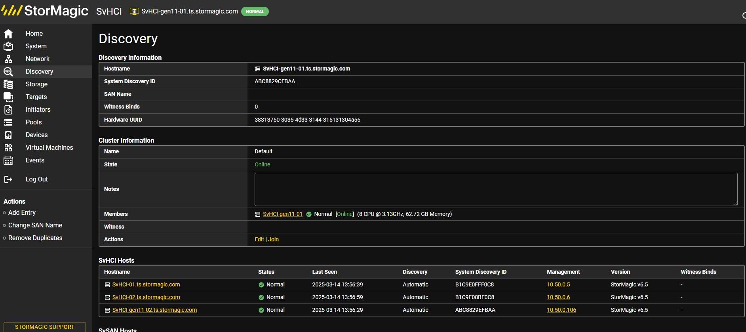Click the Pools icon in sidebar

[8, 122]
